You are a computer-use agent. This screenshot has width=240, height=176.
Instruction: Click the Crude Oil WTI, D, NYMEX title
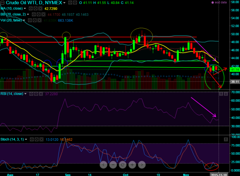point(34,2)
